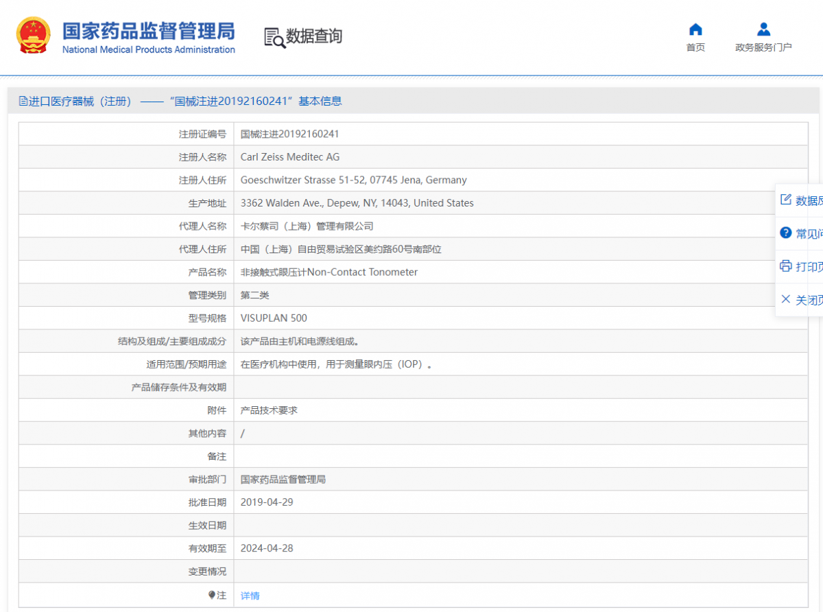Select 3362 Walden Ave. production address
Viewport: 823px width, 612px height.
[x=357, y=203]
